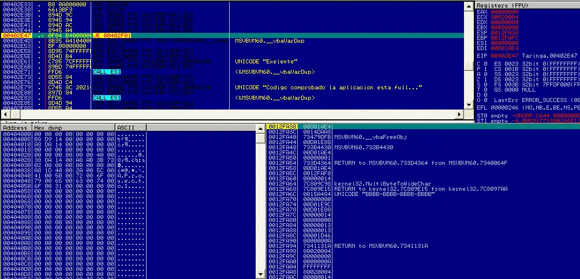Select UNICODE "BBBB-BBBB-BBBB-BBBB" stack entry
The width and height of the screenshot is (580, 279).
[384, 194]
